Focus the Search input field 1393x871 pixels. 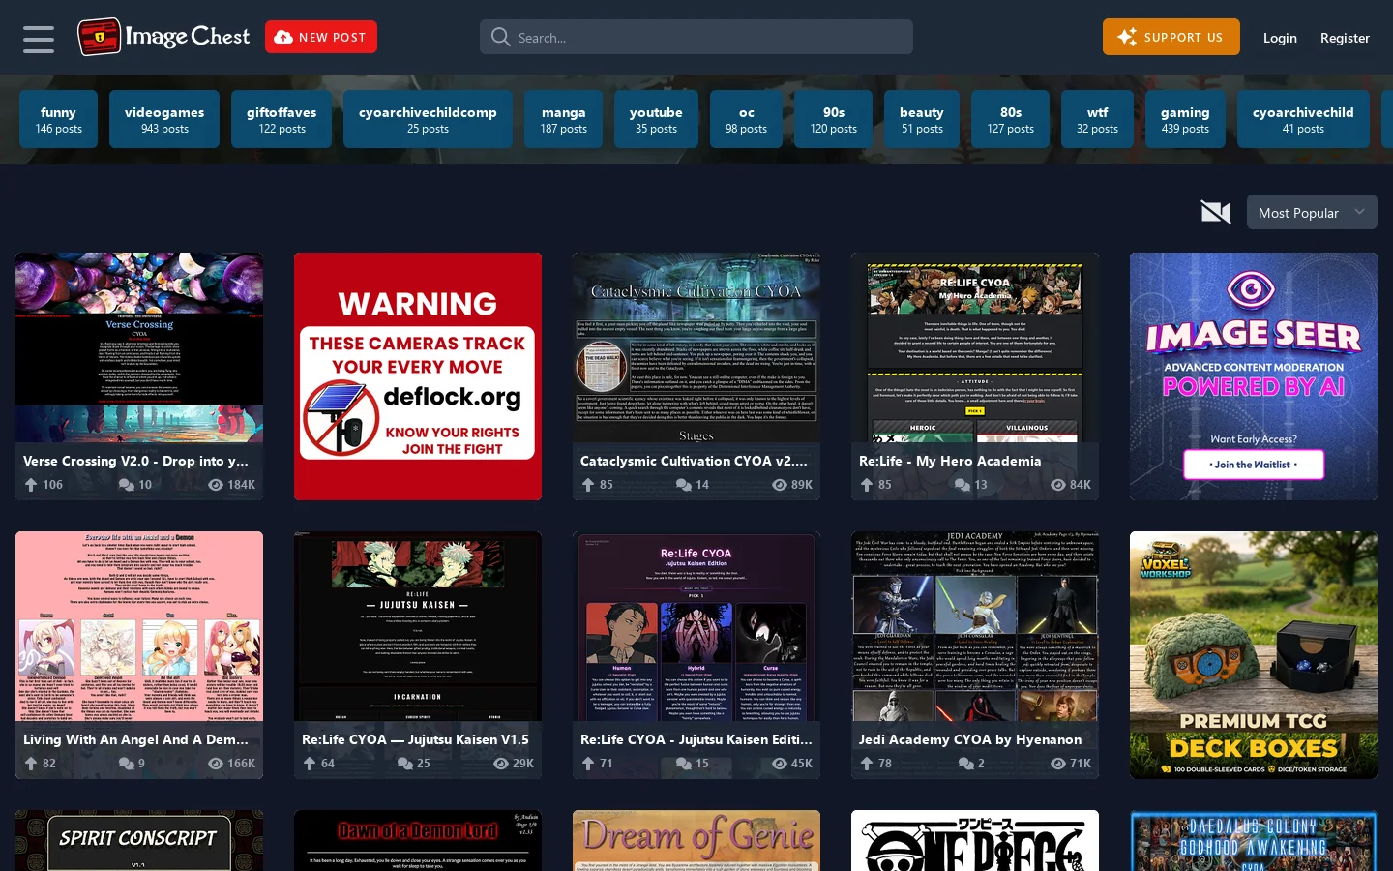696,37
